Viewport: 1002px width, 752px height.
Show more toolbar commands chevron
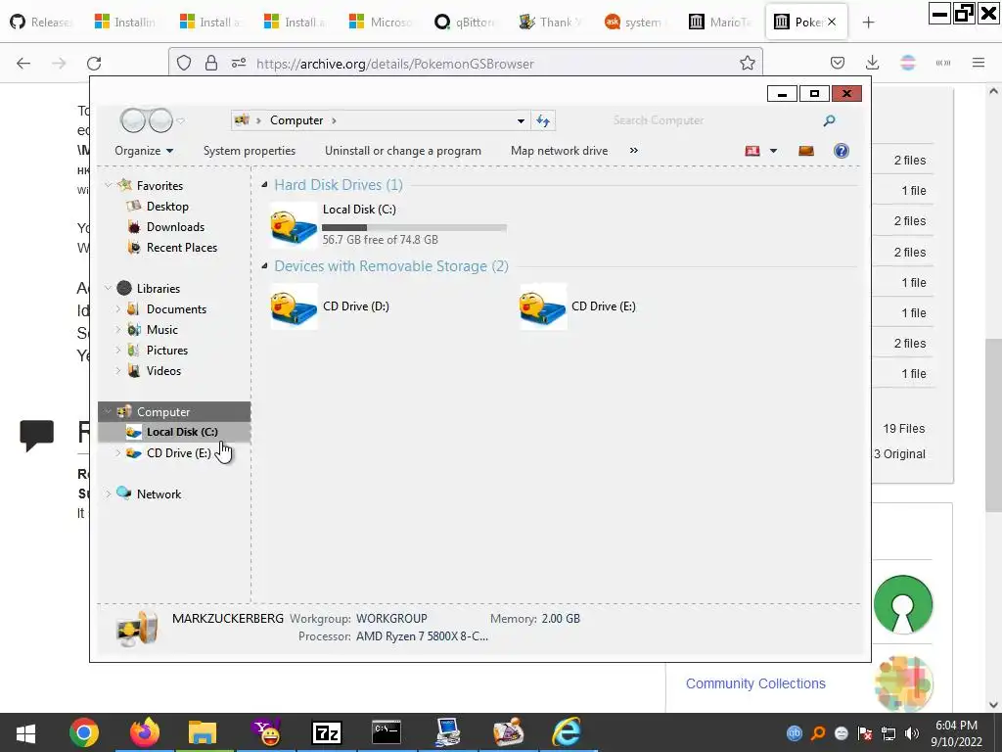[633, 151]
